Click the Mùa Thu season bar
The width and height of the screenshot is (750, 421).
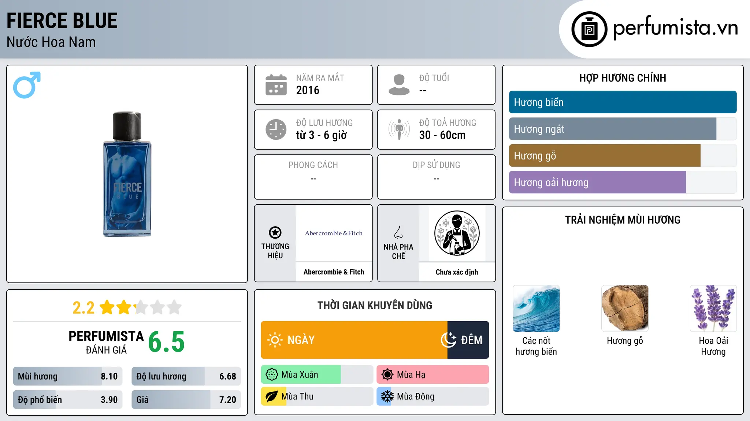(x=317, y=397)
